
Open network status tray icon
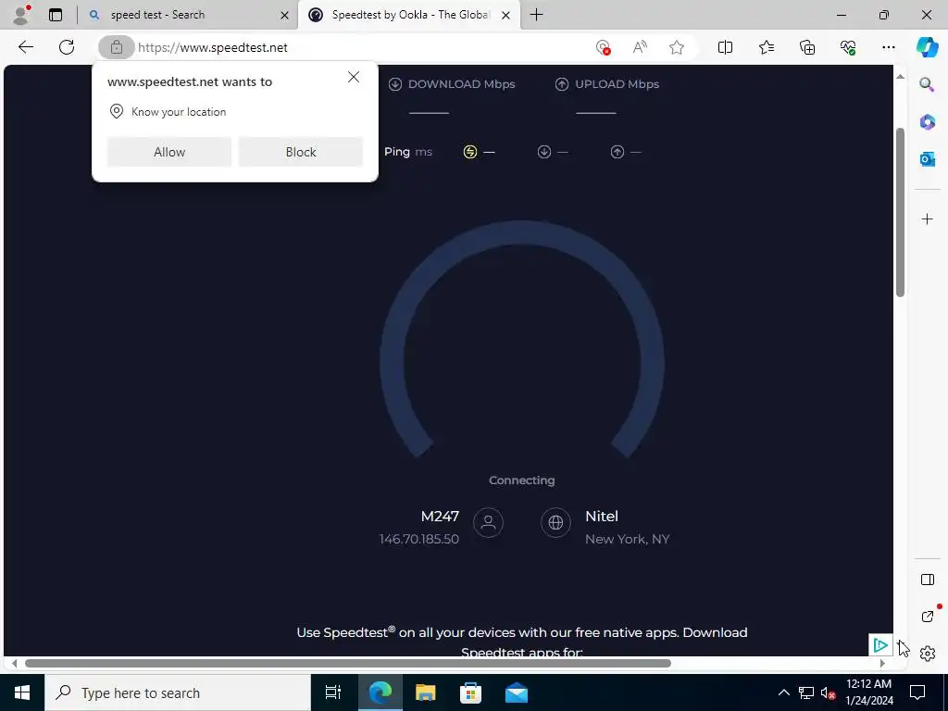806,692
